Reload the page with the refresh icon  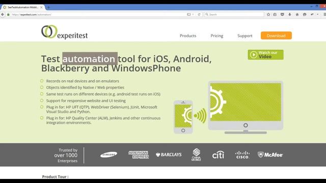(199, 15)
